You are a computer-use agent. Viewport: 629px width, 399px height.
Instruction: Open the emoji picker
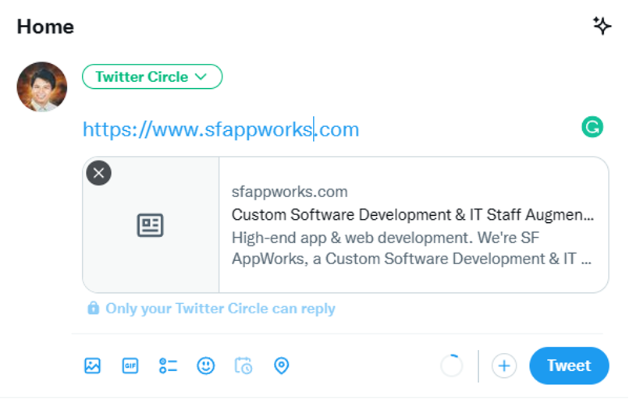point(206,365)
